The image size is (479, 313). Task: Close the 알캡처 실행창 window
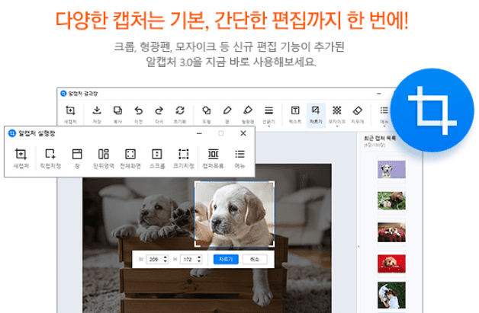[x=243, y=133]
